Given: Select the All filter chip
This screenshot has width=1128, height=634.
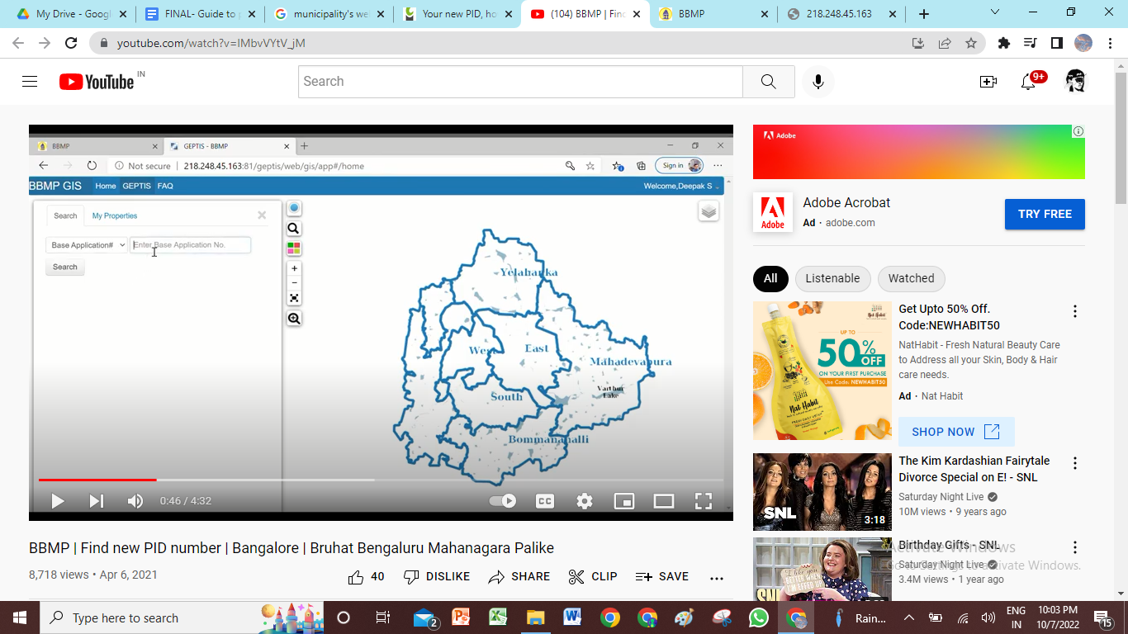Looking at the screenshot, I should pos(770,278).
